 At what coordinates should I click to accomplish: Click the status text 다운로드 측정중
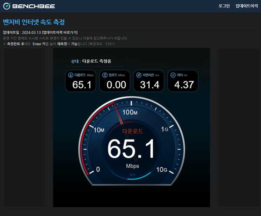point(97,61)
